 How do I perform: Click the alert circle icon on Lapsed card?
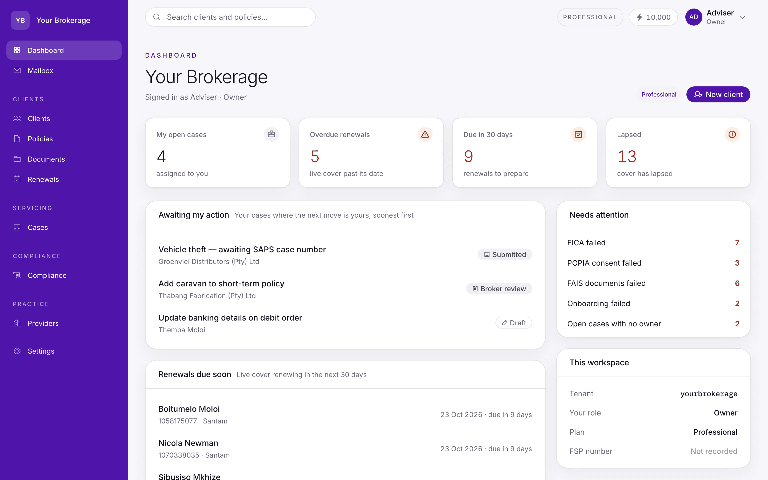[x=732, y=134]
